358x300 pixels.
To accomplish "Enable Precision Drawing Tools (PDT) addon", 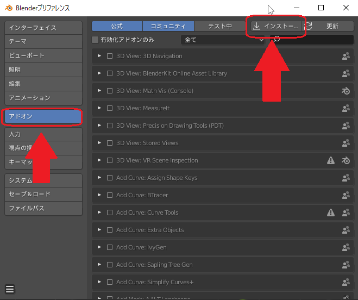I will pos(110,126).
